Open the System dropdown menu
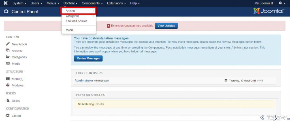 pyautogui.click(x=19, y=3)
